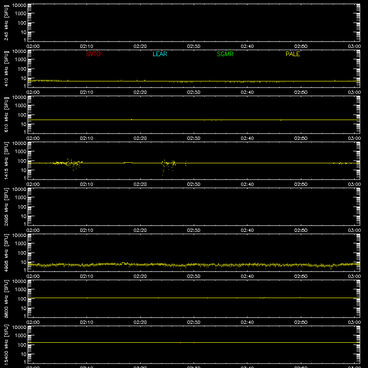
Task: Select the 245 MHz [SFU] axis title
Action: coord(6,23)
